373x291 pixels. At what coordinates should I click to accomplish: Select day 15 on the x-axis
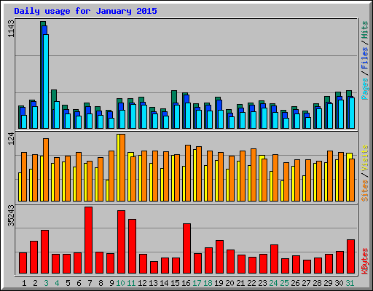[x=175, y=283]
